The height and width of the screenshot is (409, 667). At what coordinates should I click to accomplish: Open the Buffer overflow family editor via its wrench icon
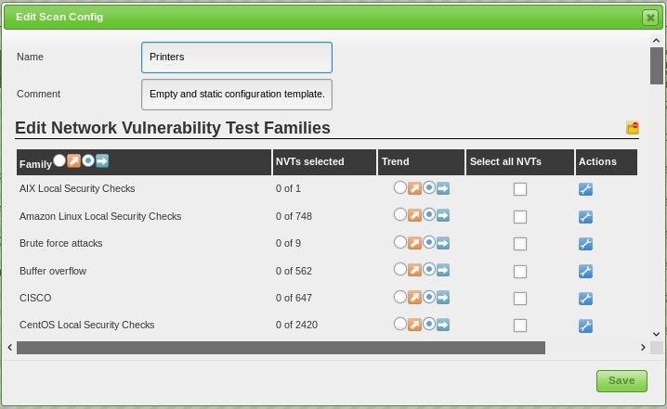coord(585,271)
